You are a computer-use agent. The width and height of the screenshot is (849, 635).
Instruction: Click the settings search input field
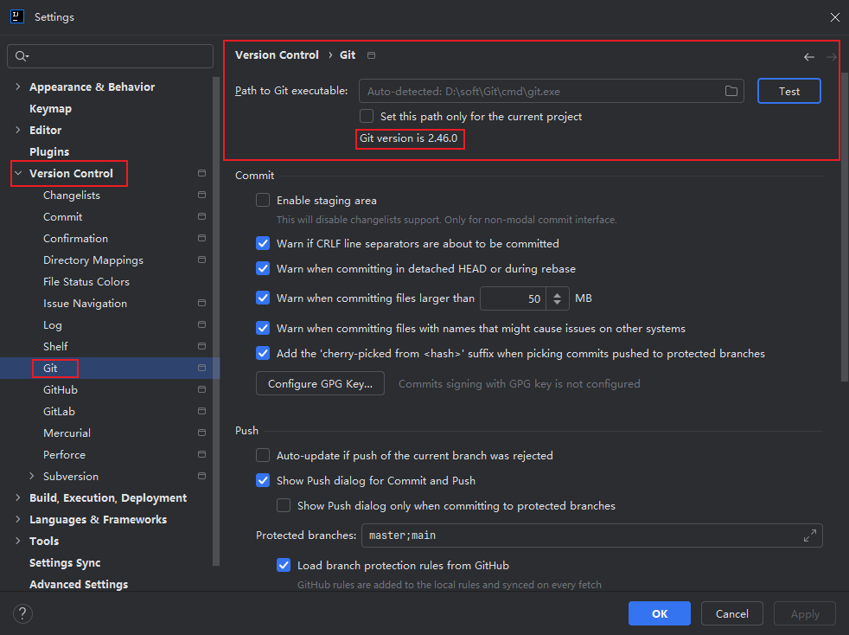pyautogui.click(x=111, y=56)
